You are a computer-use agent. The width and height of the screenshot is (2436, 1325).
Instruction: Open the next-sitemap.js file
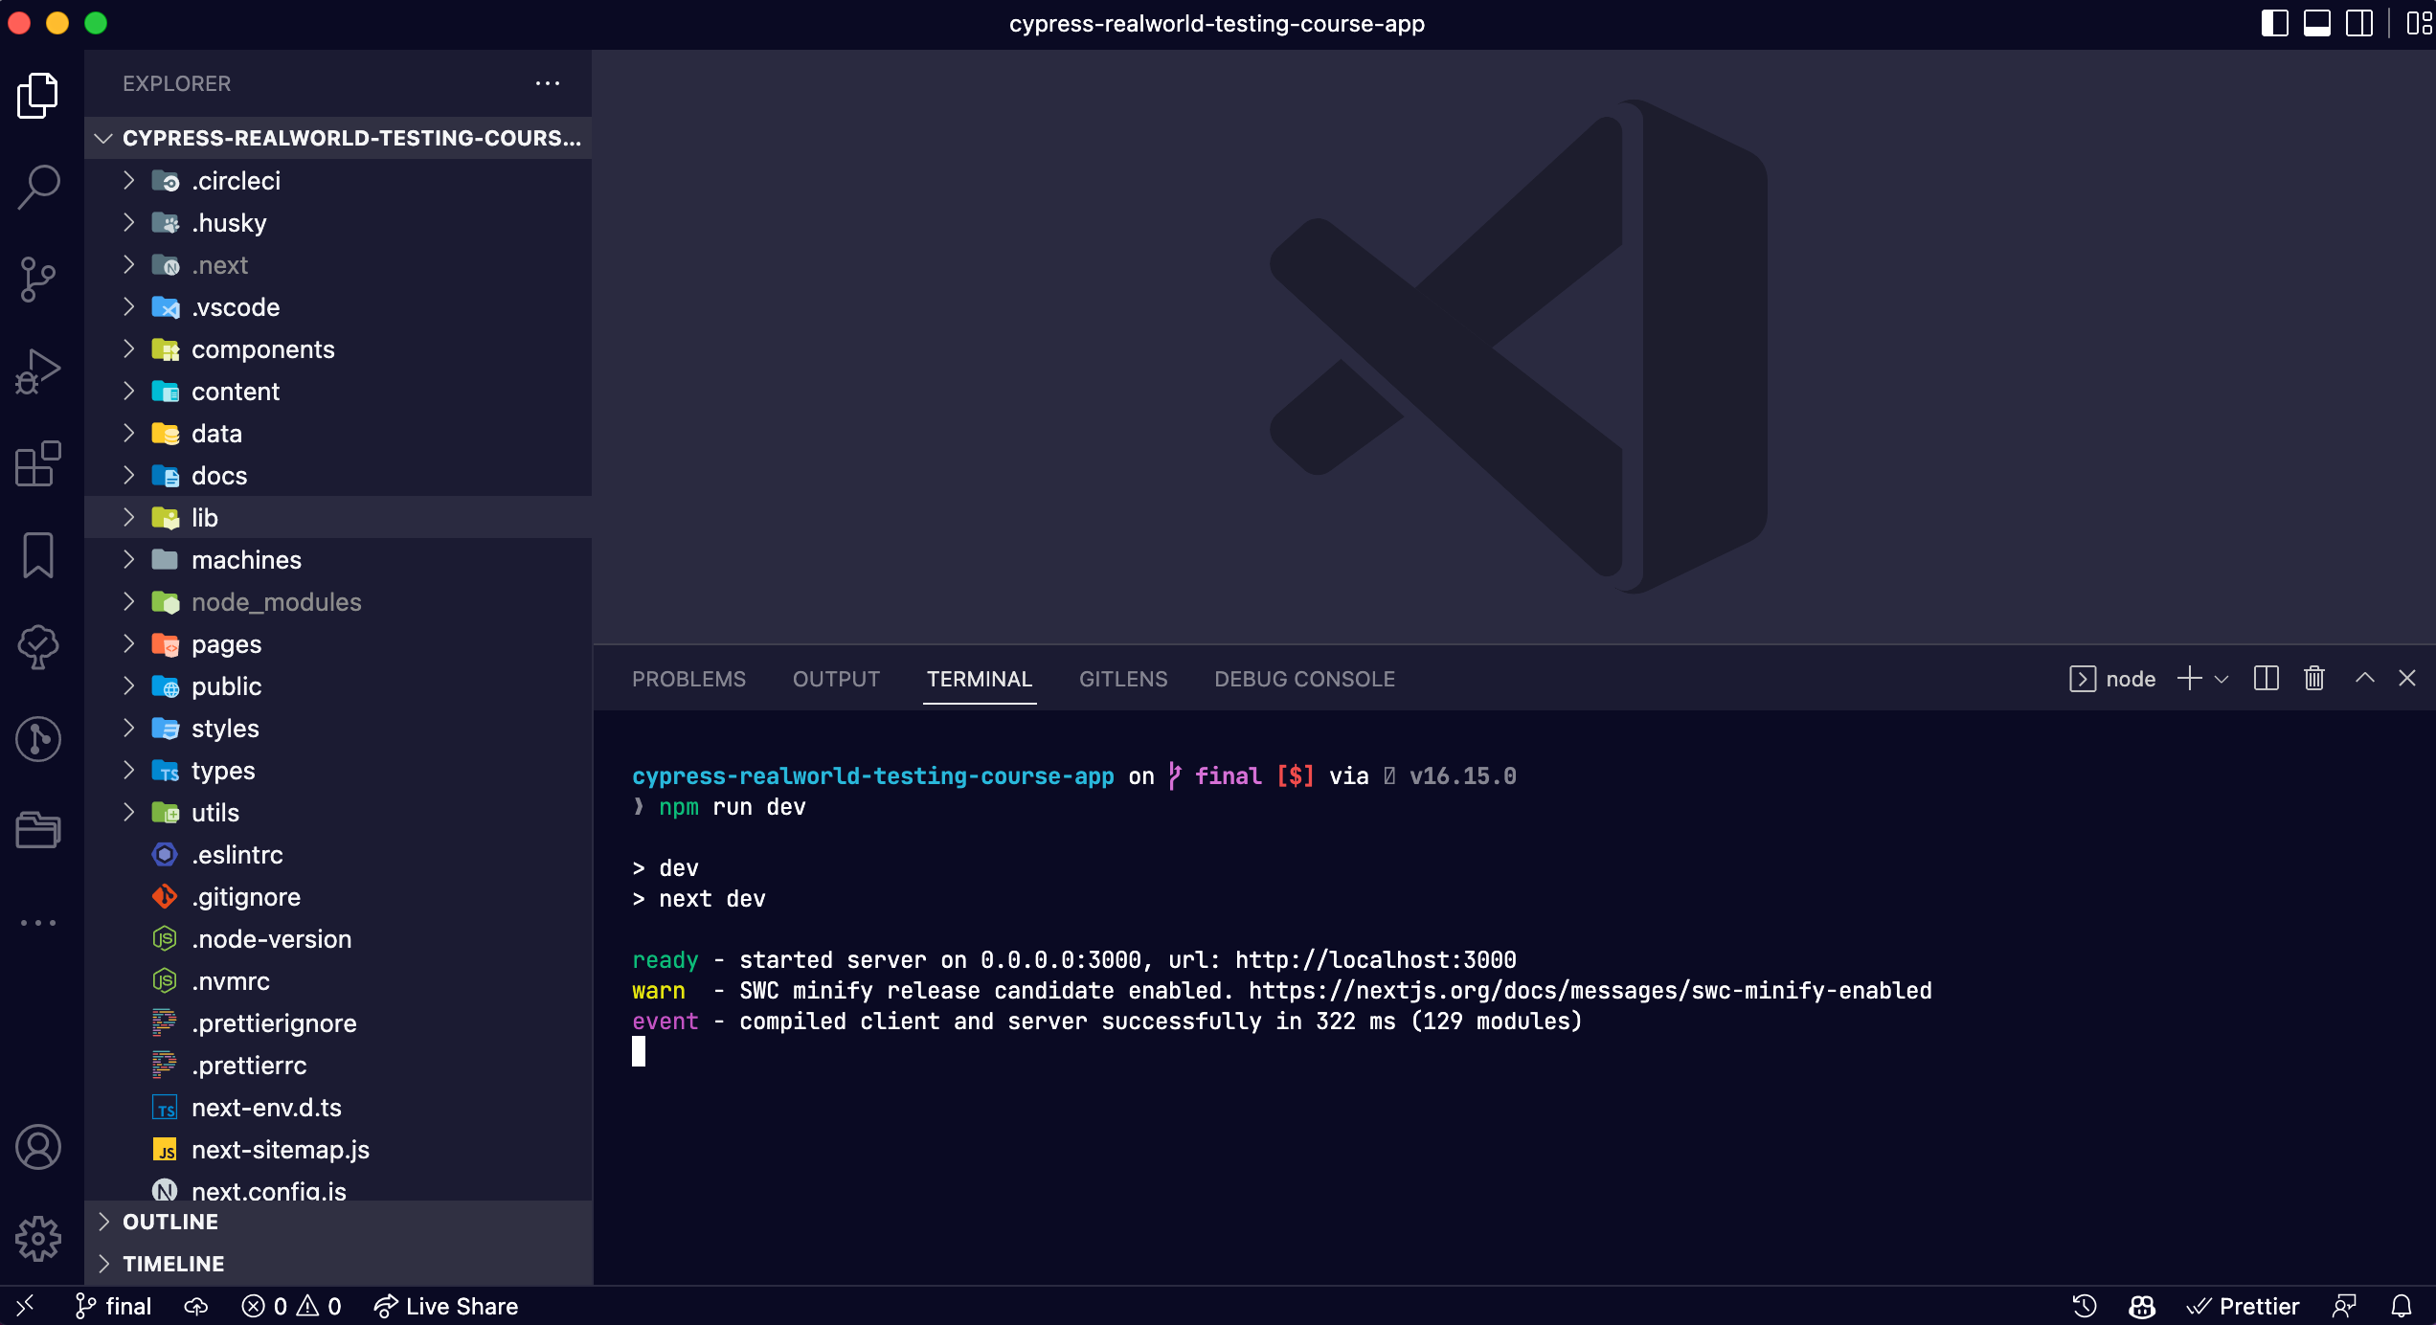tap(280, 1150)
